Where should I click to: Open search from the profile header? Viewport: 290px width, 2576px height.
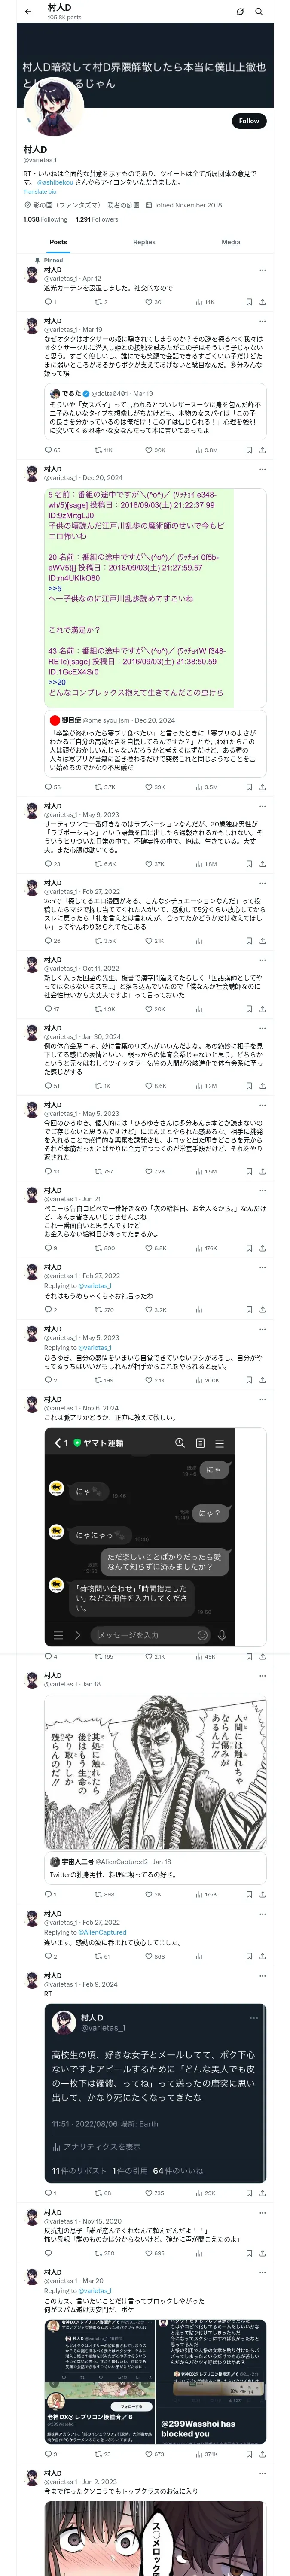(259, 11)
